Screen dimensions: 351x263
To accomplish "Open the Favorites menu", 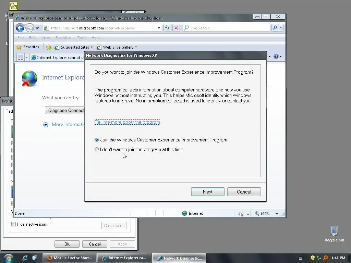I will tap(63, 38).
